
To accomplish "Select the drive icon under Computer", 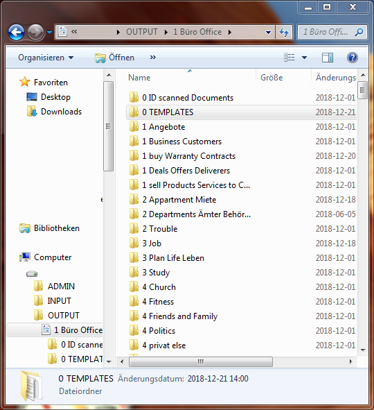I will click(32, 274).
